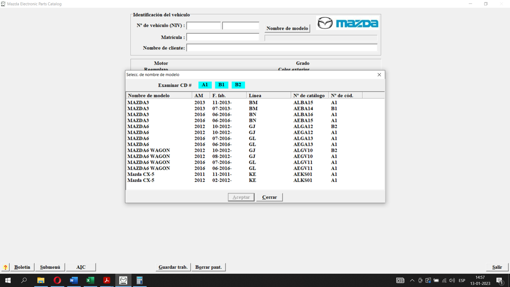Select CD A1 cyan button

click(x=205, y=85)
